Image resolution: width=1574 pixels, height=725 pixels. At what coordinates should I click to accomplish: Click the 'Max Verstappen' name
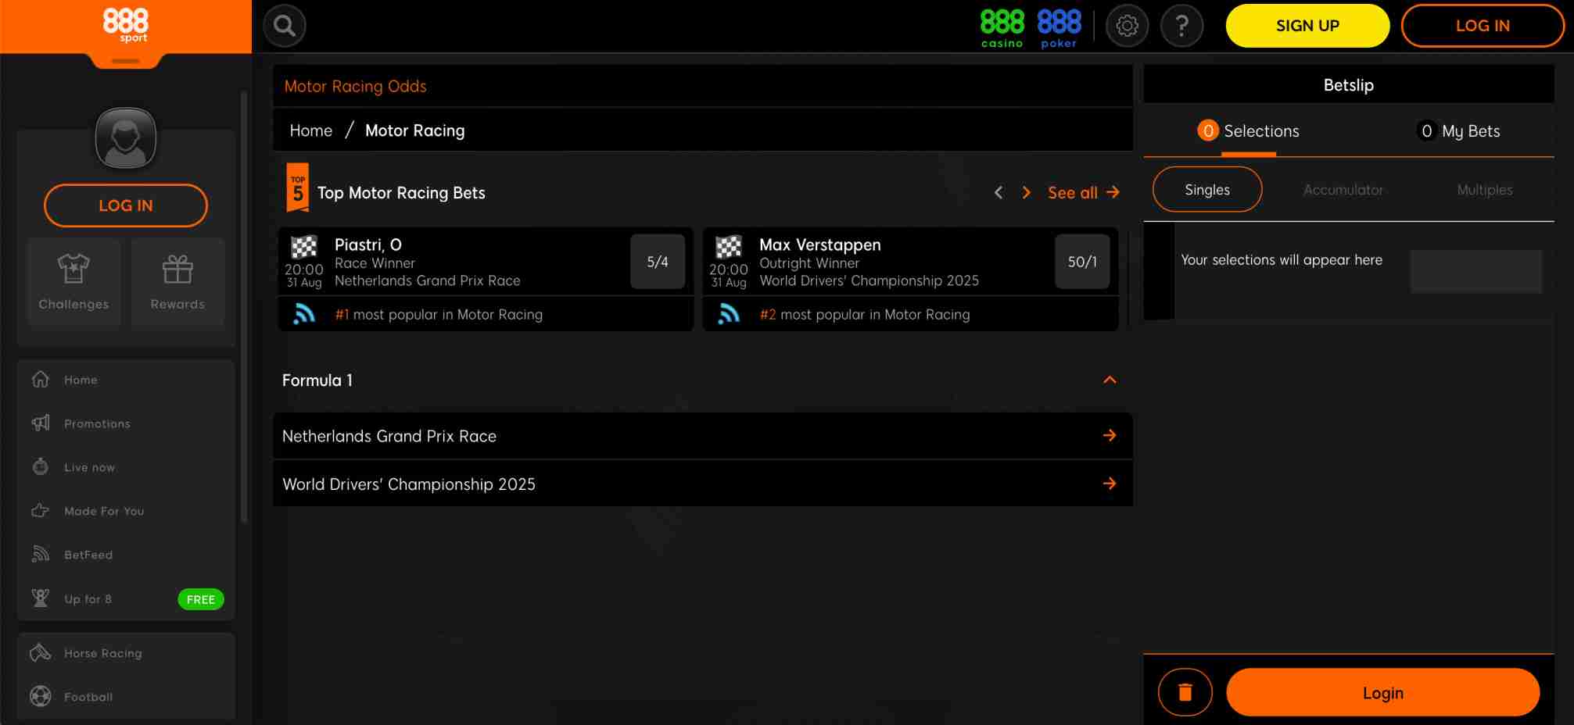point(820,245)
